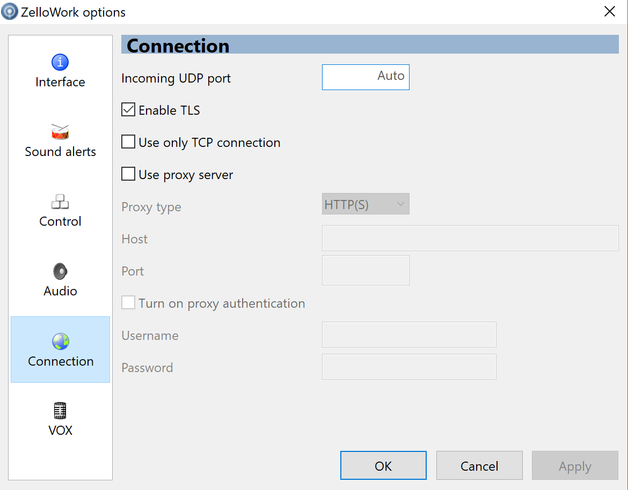Click the Username input field
628x490 pixels.
tap(409, 335)
